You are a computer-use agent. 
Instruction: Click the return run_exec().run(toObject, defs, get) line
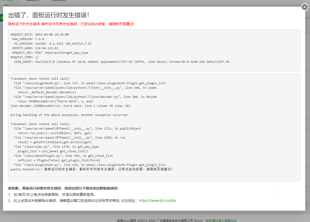55,133
